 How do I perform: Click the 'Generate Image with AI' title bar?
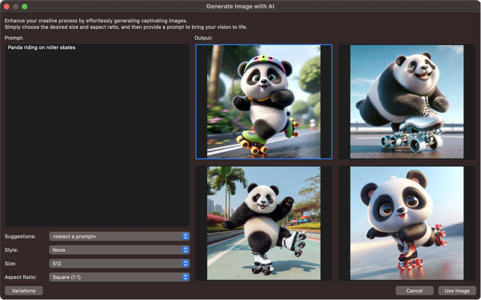tap(240, 7)
